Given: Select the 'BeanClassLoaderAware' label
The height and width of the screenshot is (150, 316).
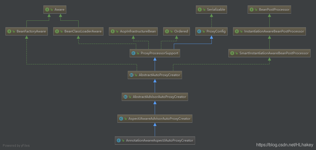Looking at the screenshot, I should [x=83, y=31].
